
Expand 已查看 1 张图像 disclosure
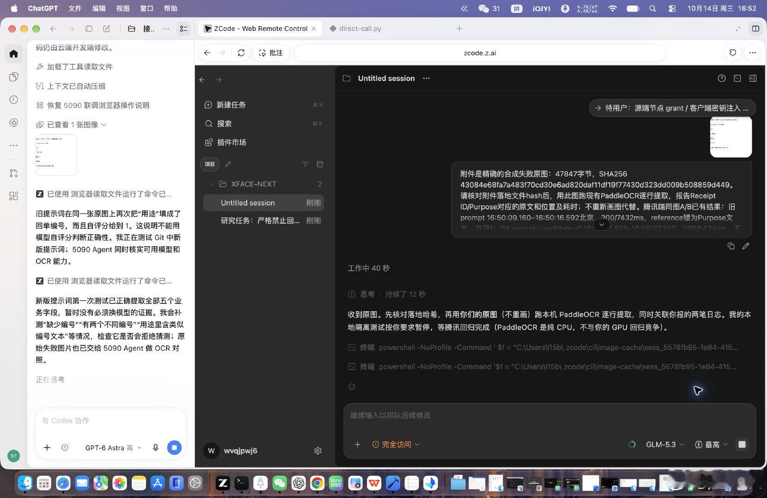tap(72, 125)
